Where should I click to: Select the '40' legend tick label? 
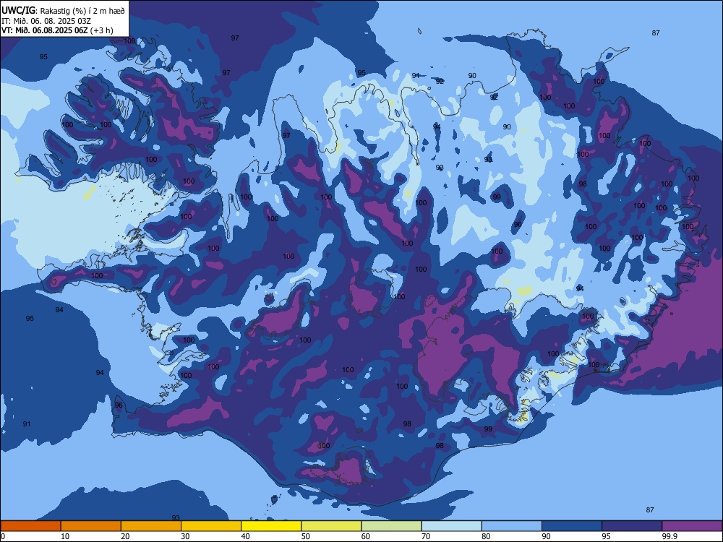[246, 536]
